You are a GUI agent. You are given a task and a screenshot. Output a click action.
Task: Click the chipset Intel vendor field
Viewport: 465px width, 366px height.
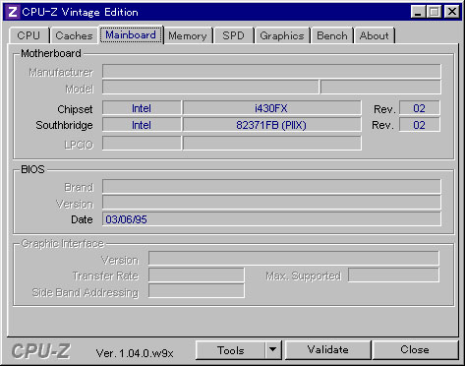point(142,108)
